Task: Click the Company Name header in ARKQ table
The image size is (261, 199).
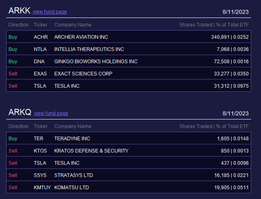Action: (73, 126)
